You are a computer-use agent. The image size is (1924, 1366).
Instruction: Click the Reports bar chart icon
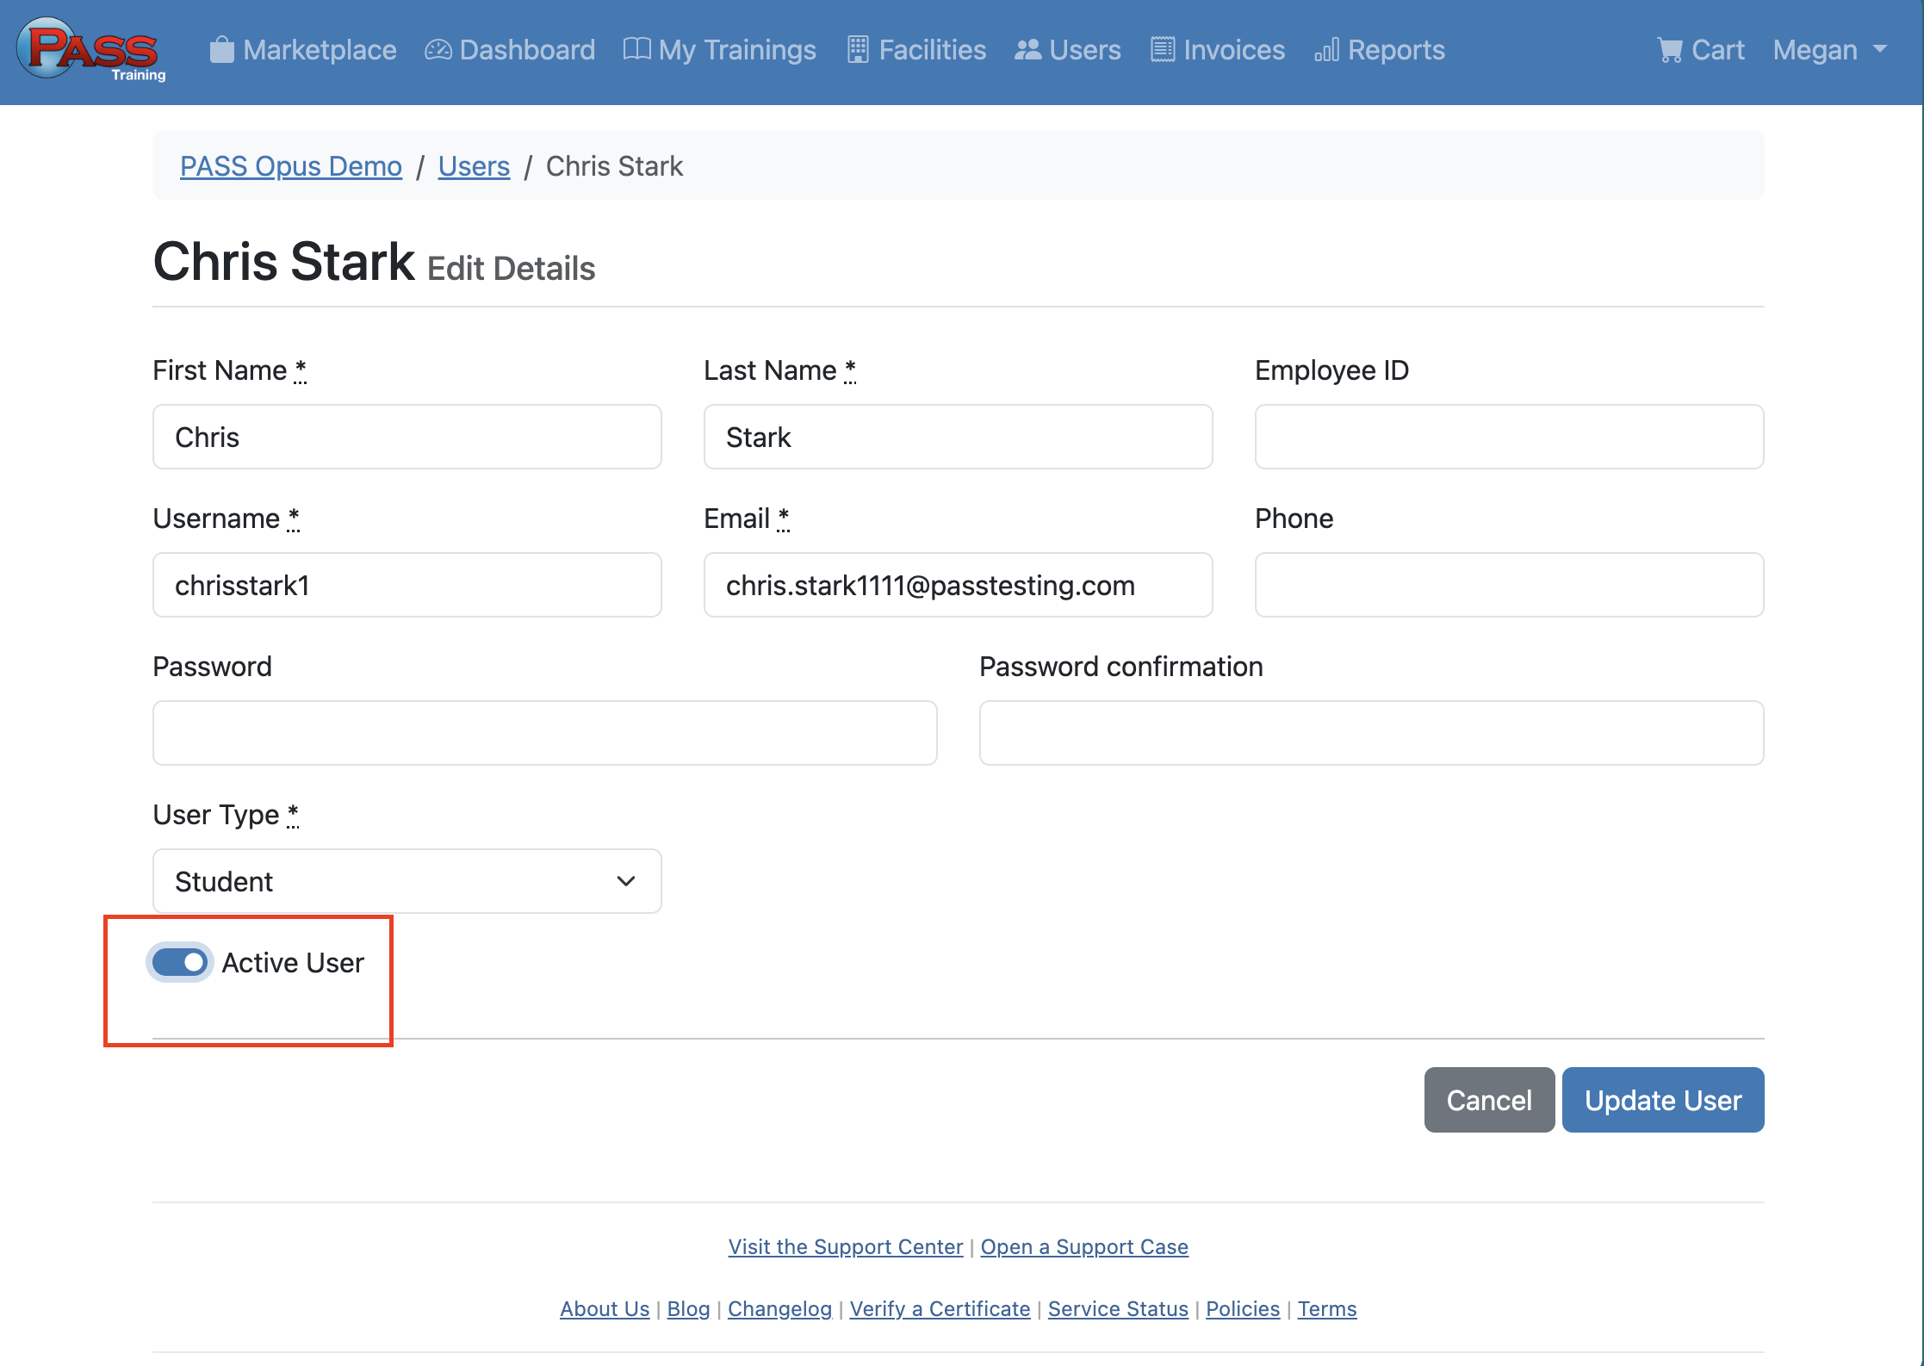pos(1326,50)
